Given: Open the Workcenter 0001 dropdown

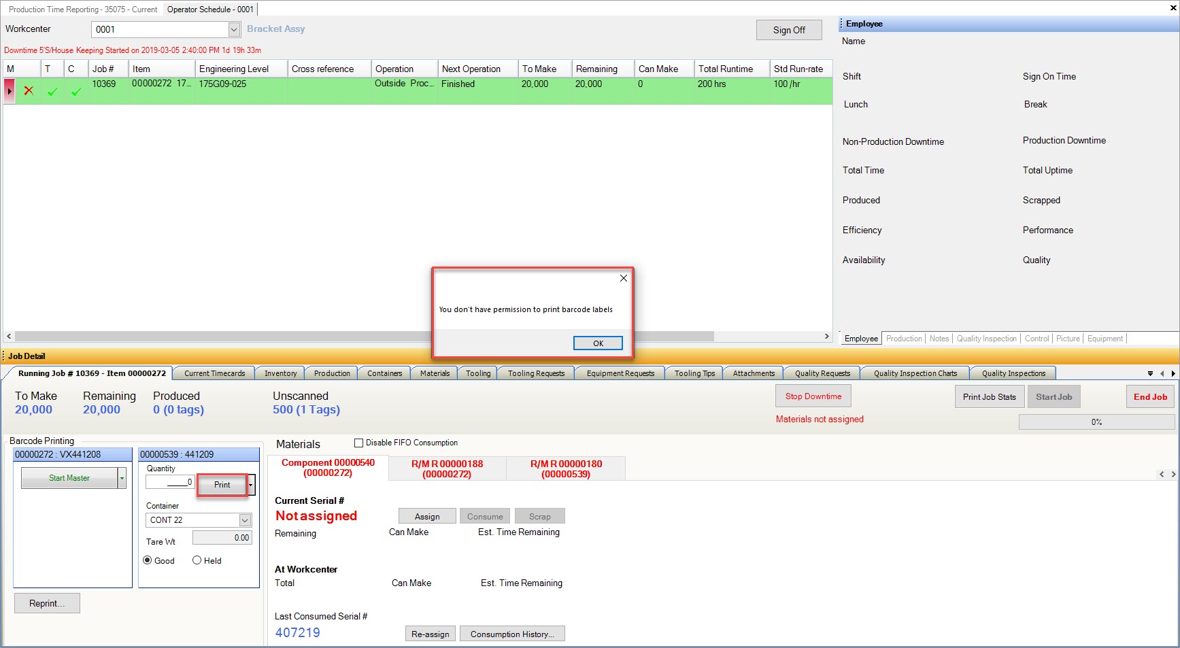Looking at the screenshot, I should click(x=234, y=29).
